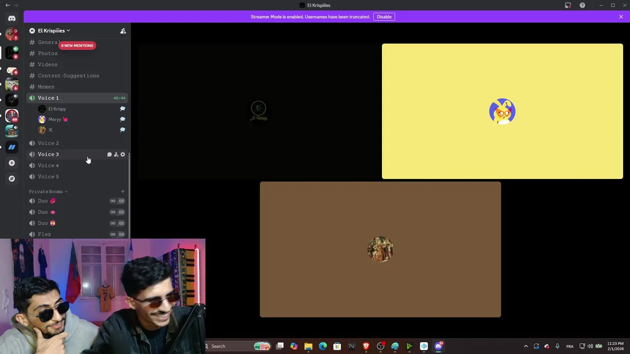Select the yellow video tile avatar
This screenshot has width=630, height=354.
pyautogui.click(x=502, y=111)
